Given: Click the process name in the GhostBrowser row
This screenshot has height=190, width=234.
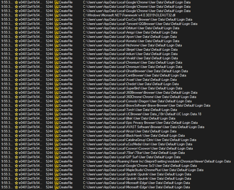Looking at the screenshot, I should click(x=30, y=71).
